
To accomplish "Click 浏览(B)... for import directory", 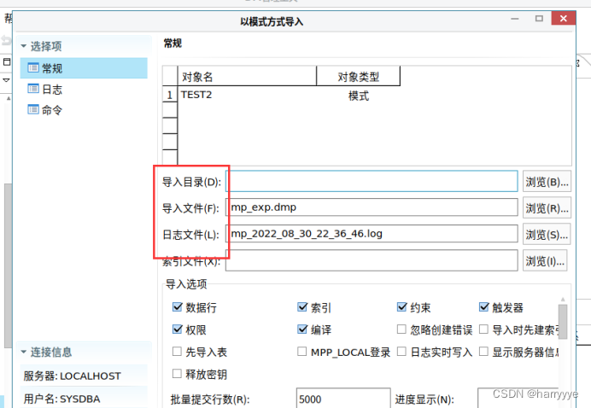I will (x=547, y=182).
